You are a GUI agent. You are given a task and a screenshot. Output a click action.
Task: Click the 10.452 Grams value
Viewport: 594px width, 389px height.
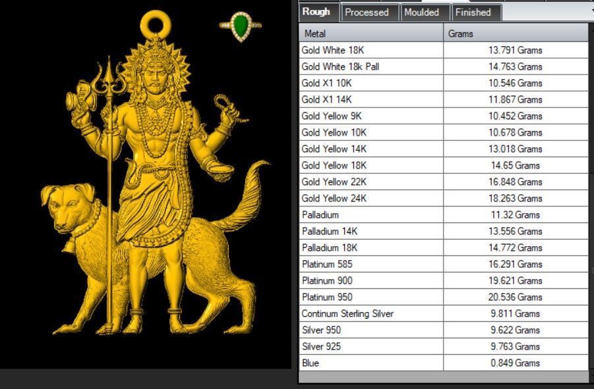[515, 116]
